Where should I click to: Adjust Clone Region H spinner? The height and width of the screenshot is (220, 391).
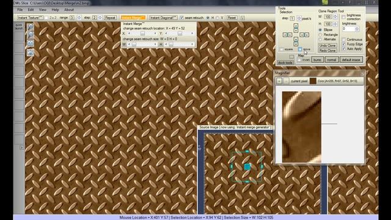(335, 24)
